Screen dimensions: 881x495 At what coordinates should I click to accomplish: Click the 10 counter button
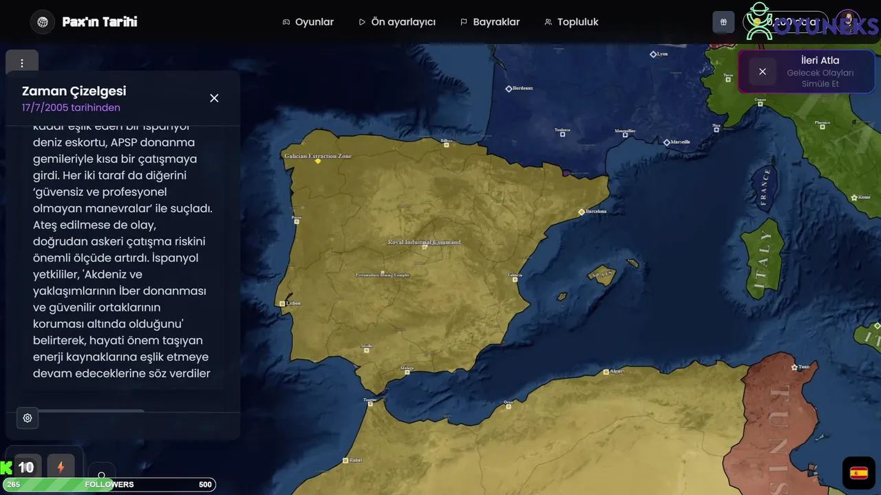tap(26, 467)
